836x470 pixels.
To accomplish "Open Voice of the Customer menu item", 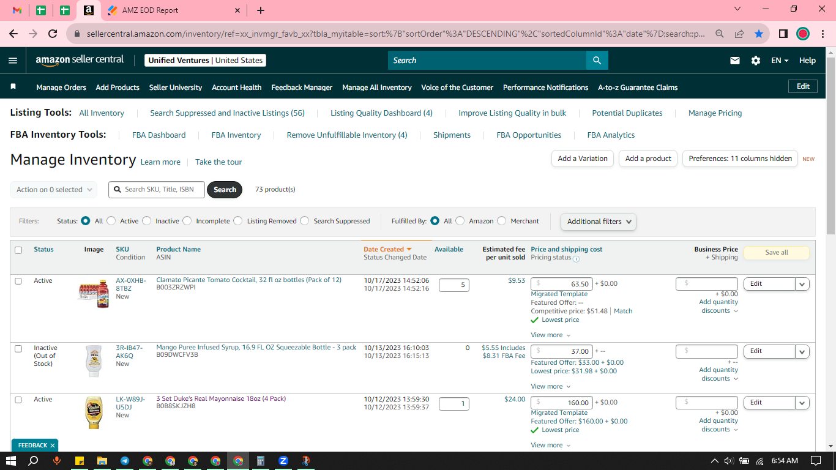I will click(x=457, y=88).
